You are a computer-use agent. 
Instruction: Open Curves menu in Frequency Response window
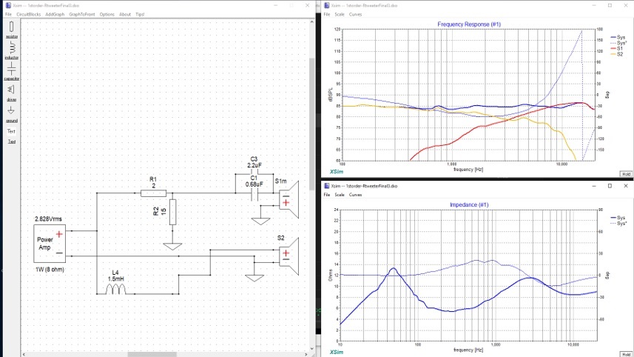(x=355, y=14)
